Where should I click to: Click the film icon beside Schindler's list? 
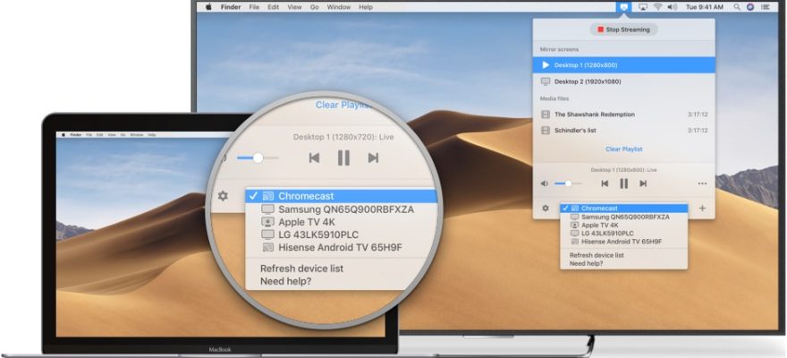click(545, 131)
